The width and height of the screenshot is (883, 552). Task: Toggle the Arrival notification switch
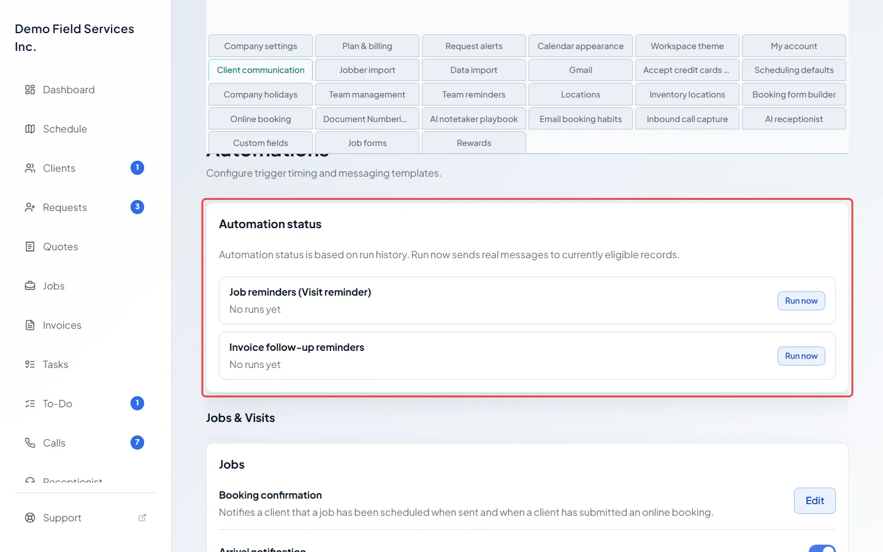click(x=822, y=549)
